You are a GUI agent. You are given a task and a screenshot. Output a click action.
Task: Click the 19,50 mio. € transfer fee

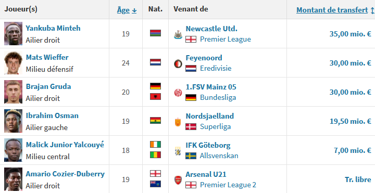(351, 121)
